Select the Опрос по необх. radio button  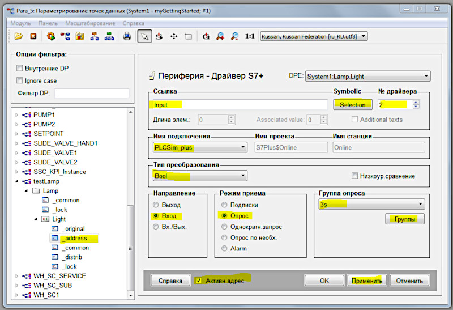point(224,237)
